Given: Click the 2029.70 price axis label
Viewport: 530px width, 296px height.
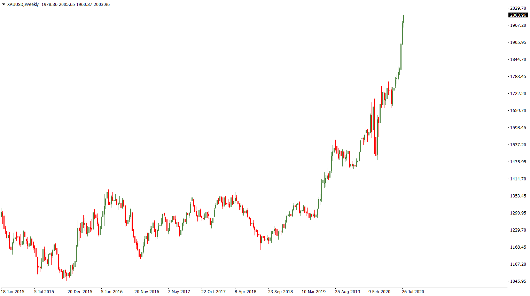Looking at the screenshot, I should point(518,8).
